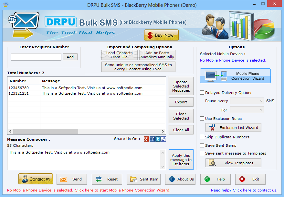Click the list scroll left arrow
This screenshot has height=197, width=284.
[10, 131]
